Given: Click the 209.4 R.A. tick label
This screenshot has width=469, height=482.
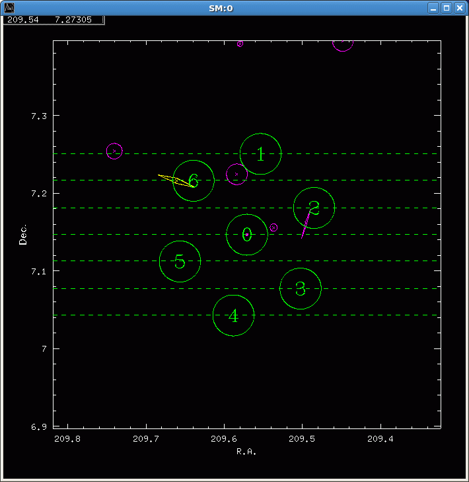Looking at the screenshot, I should tap(380, 439).
